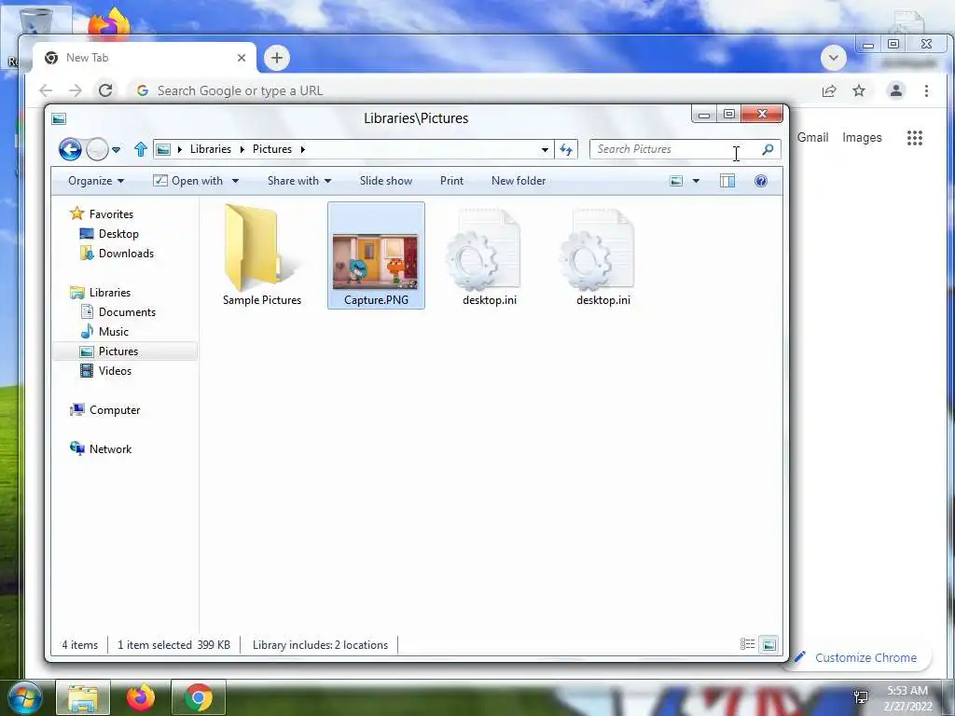Create a New folder
The width and height of the screenshot is (955, 716).
click(x=519, y=181)
